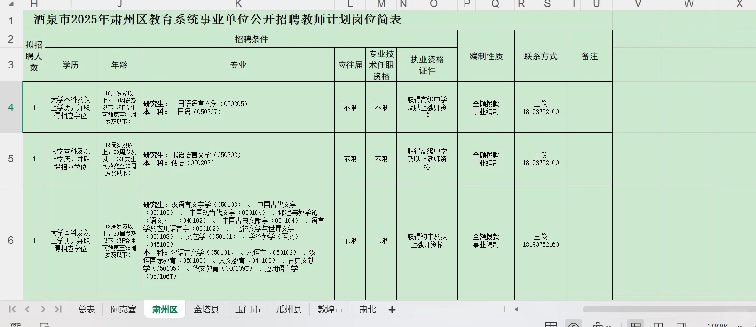Select column I header
Image resolution: width=756 pixels, height=327 pixels.
pos(71,4)
